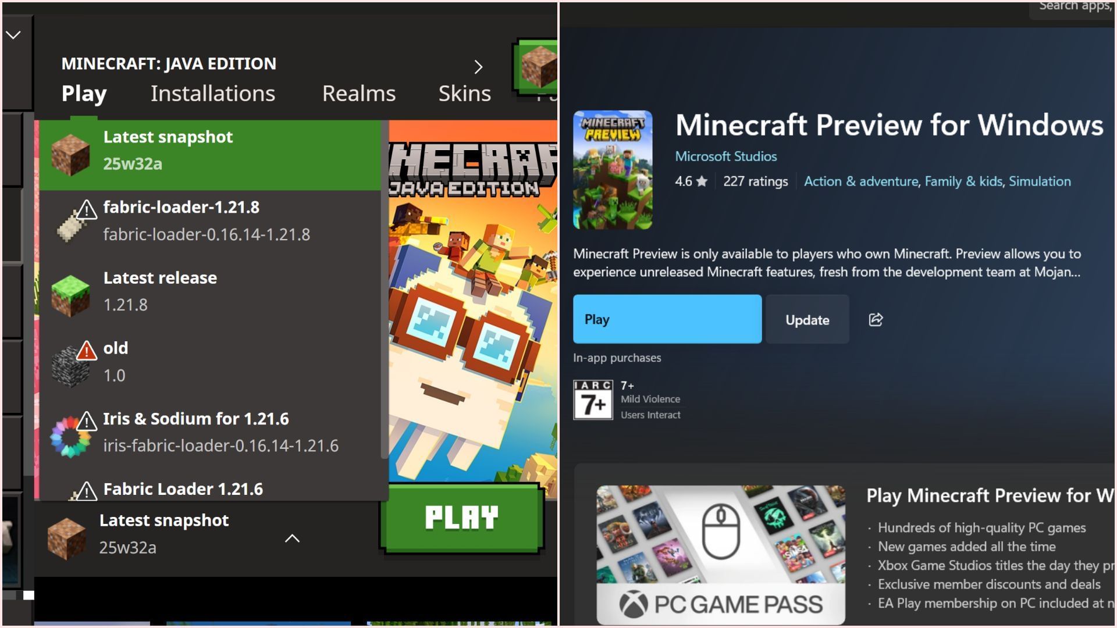This screenshot has height=628, width=1117.
Task: Choose Iris & Sodium for 1.21.6 installation
Action: (210, 432)
